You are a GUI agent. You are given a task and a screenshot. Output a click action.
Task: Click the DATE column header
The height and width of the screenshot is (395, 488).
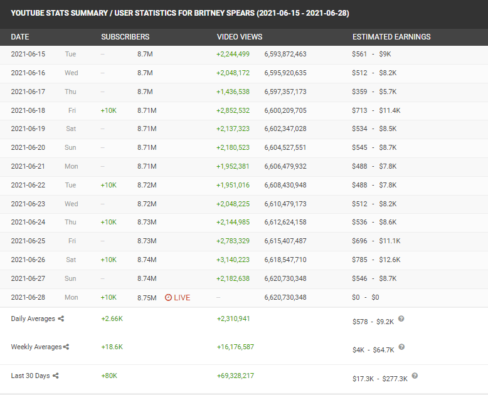(20, 37)
